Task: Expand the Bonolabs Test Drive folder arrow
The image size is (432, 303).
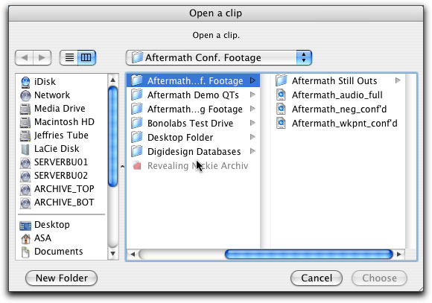Action: coord(252,123)
